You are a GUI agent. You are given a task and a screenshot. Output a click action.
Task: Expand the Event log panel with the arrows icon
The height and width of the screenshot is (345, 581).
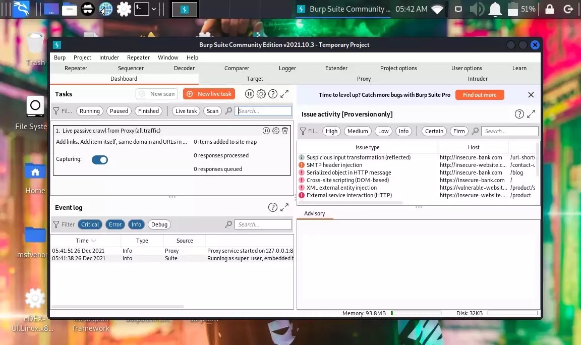click(284, 207)
